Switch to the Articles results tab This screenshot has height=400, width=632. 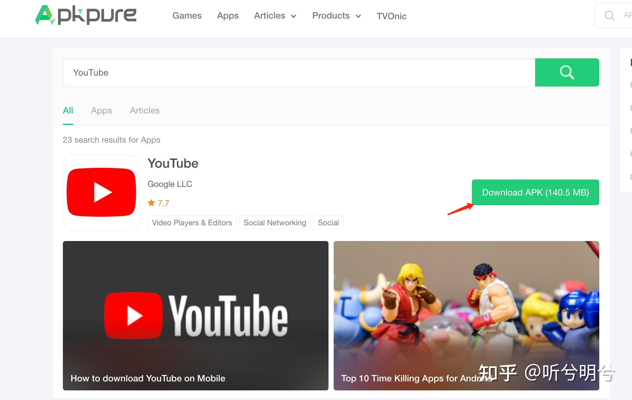coord(145,111)
